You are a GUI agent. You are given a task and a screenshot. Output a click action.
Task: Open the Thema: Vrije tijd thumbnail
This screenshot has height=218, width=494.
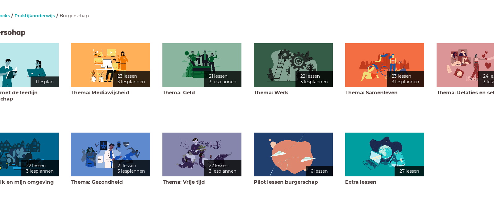pyautogui.click(x=202, y=154)
